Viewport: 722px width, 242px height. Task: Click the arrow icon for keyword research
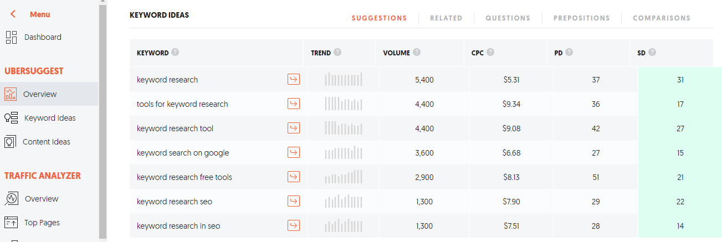point(294,79)
